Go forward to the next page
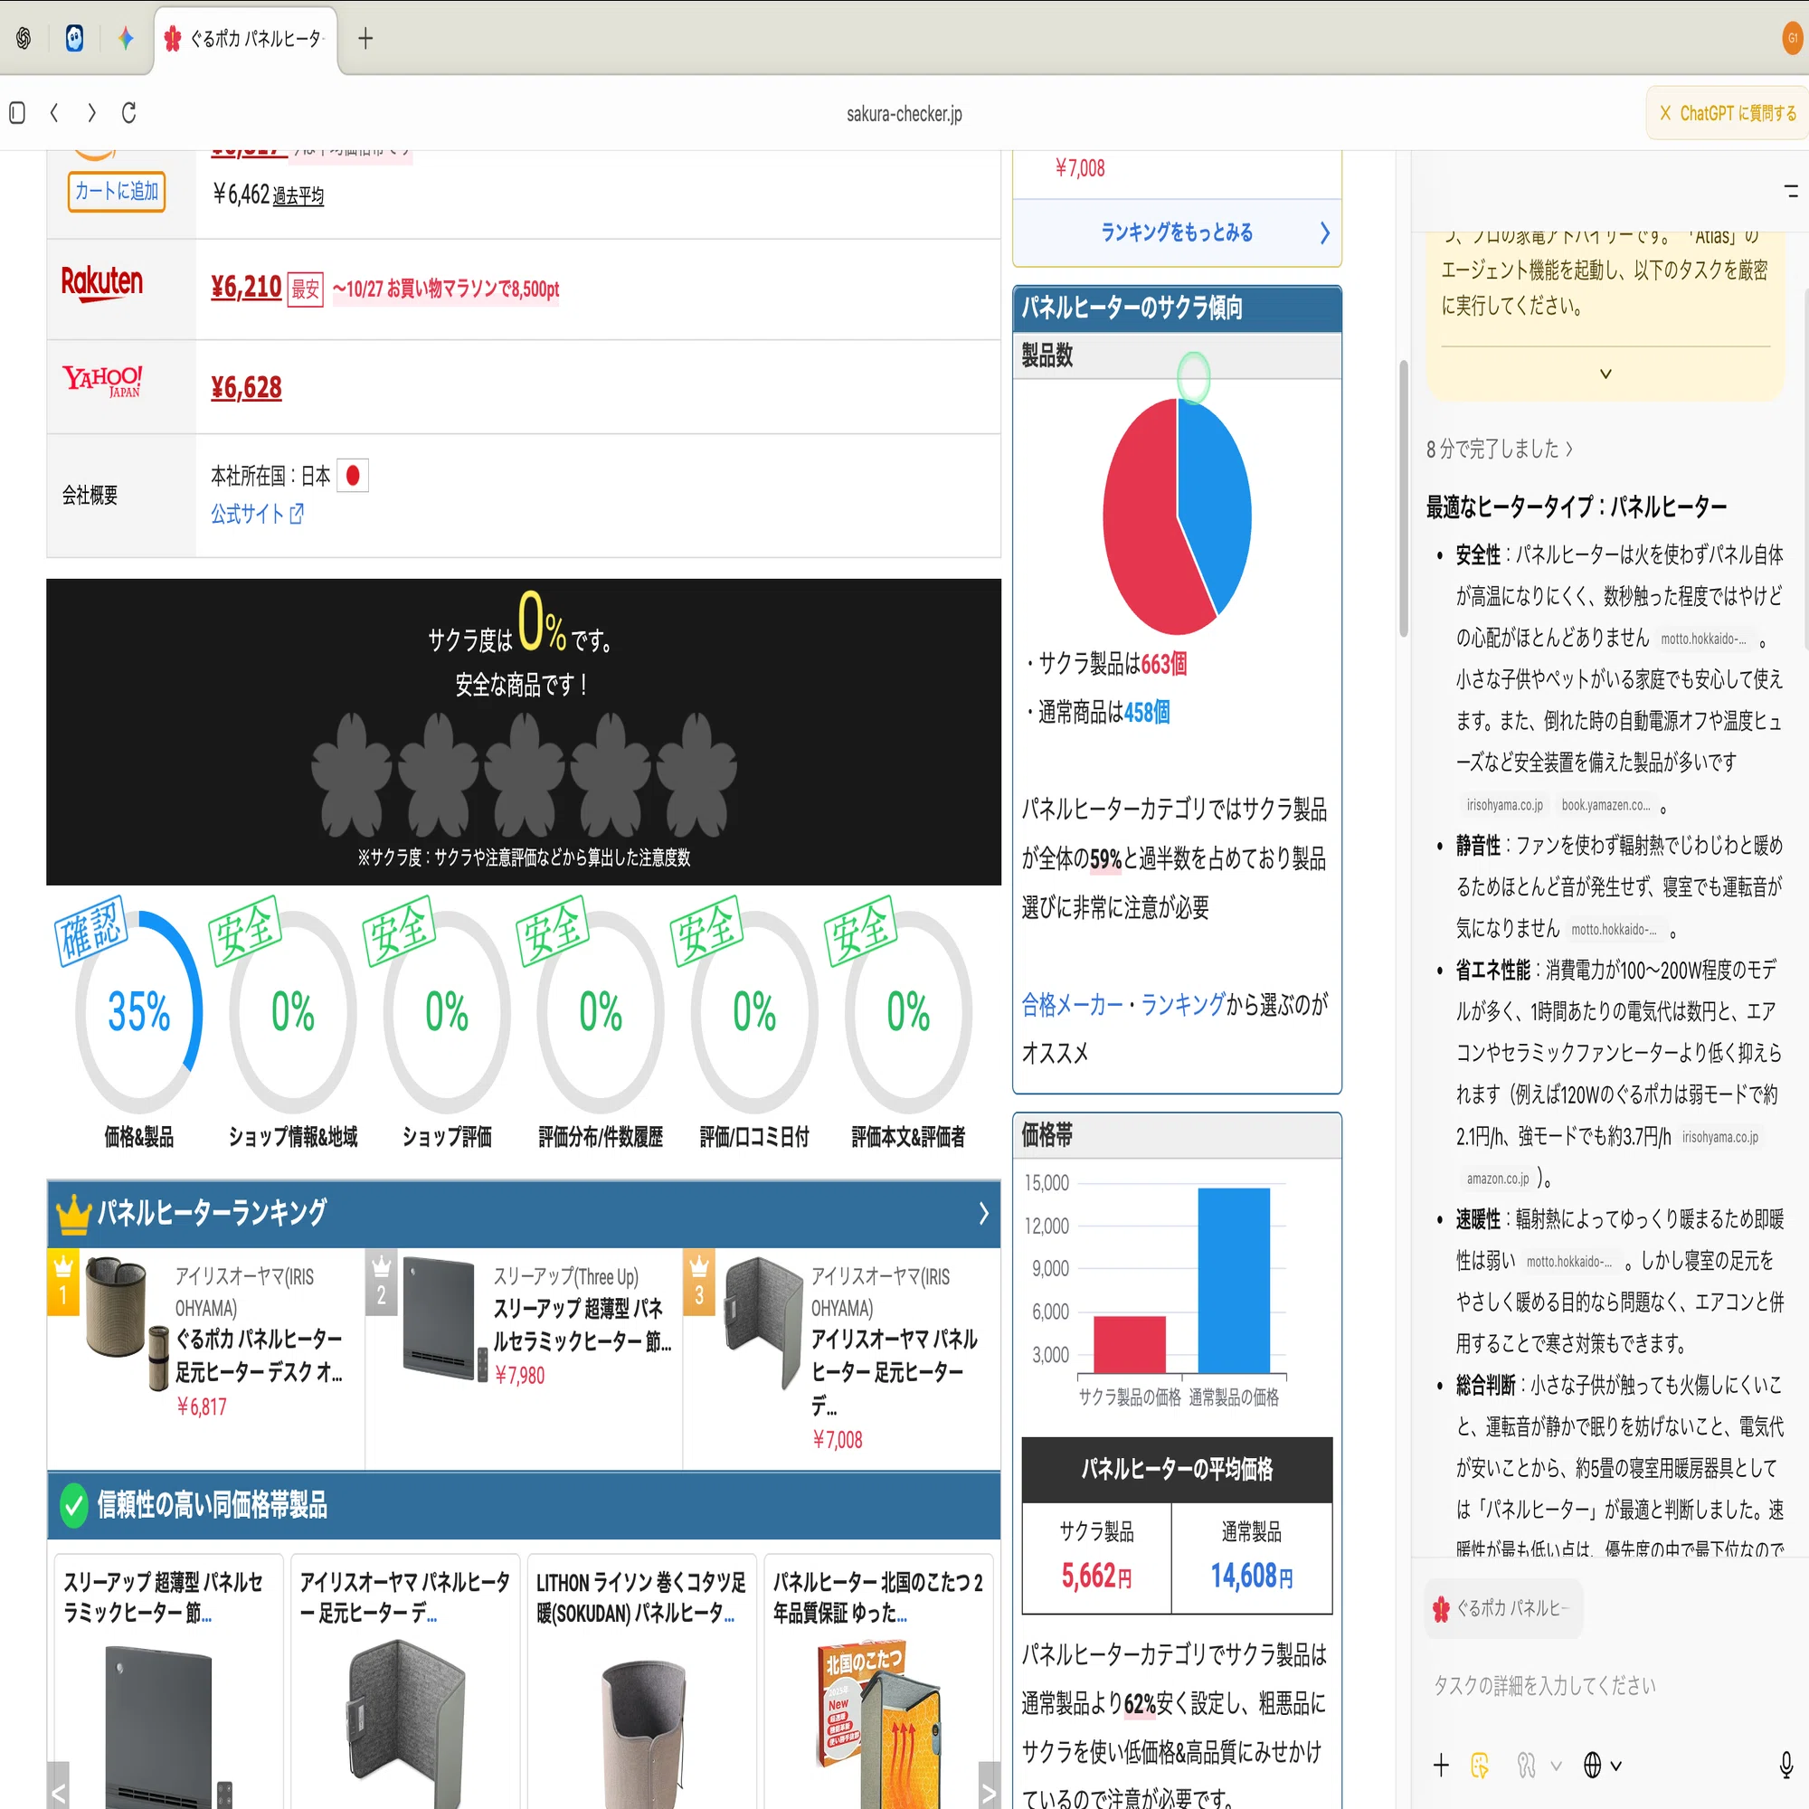 click(90, 113)
